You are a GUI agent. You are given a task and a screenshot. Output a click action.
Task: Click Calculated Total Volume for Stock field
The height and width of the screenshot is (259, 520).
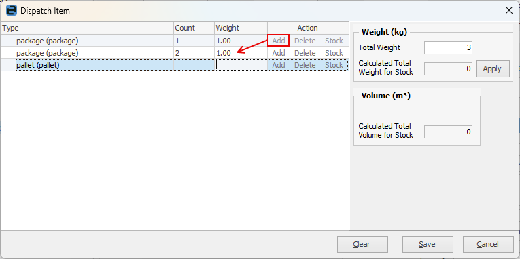pos(449,132)
